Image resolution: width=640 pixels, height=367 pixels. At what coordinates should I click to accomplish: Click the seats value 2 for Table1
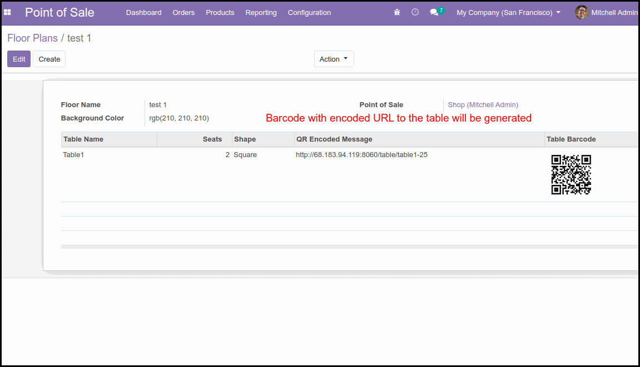227,155
